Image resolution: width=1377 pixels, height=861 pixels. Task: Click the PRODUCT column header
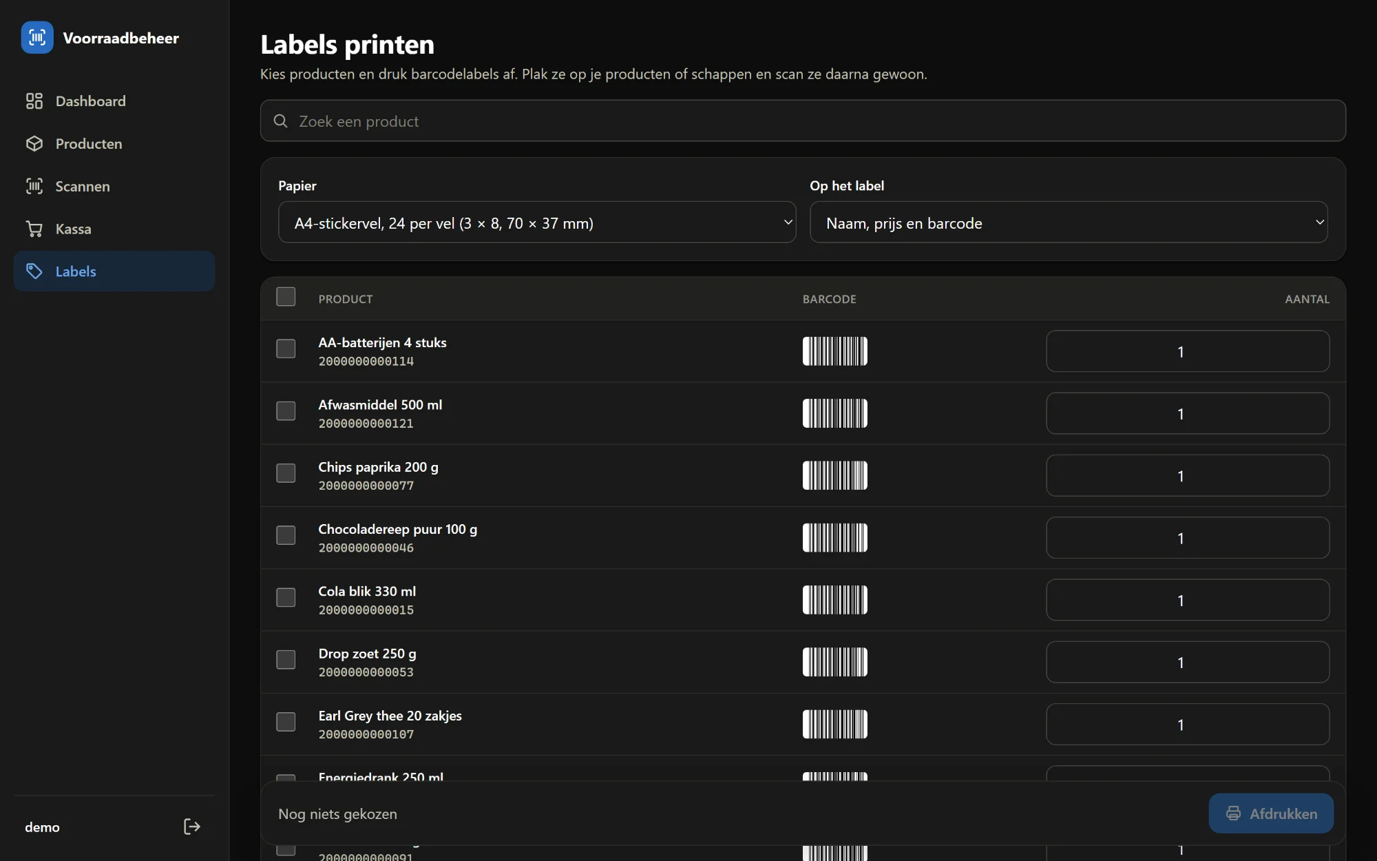pyautogui.click(x=346, y=299)
